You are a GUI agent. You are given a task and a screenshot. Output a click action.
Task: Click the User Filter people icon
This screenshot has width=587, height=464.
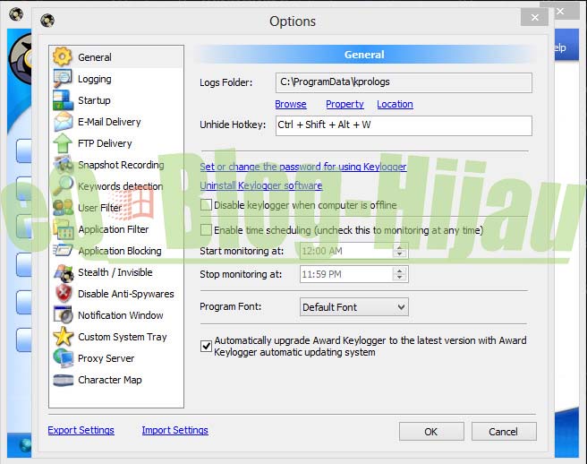(63, 207)
